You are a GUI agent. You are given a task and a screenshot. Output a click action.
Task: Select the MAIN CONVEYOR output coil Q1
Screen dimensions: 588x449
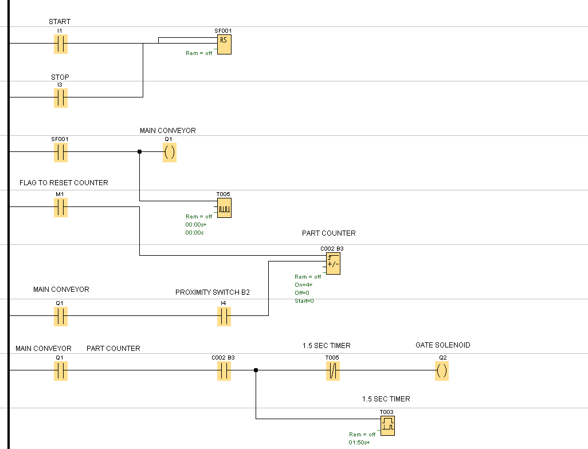click(169, 152)
